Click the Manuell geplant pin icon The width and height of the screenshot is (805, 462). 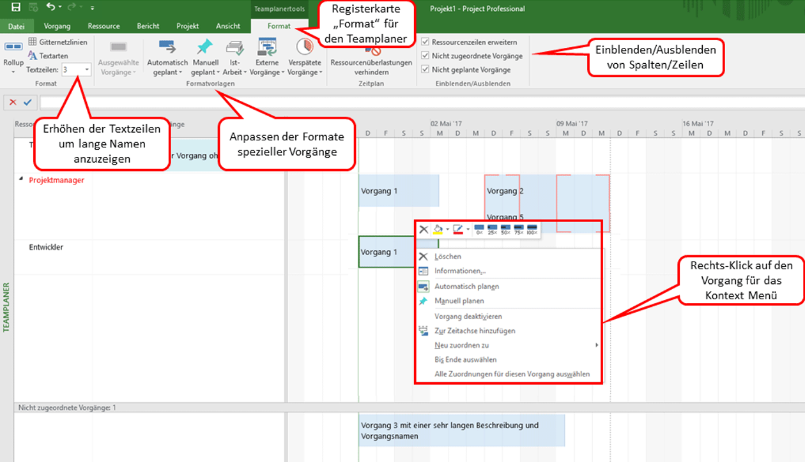point(205,48)
